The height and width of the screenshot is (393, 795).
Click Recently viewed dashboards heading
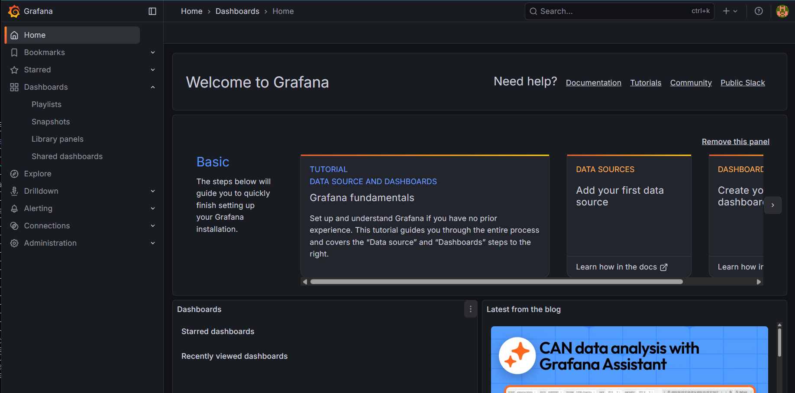pyautogui.click(x=234, y=356)
